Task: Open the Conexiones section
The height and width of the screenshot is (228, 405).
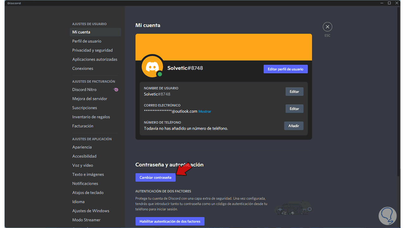Action: (x=95, y=68)
